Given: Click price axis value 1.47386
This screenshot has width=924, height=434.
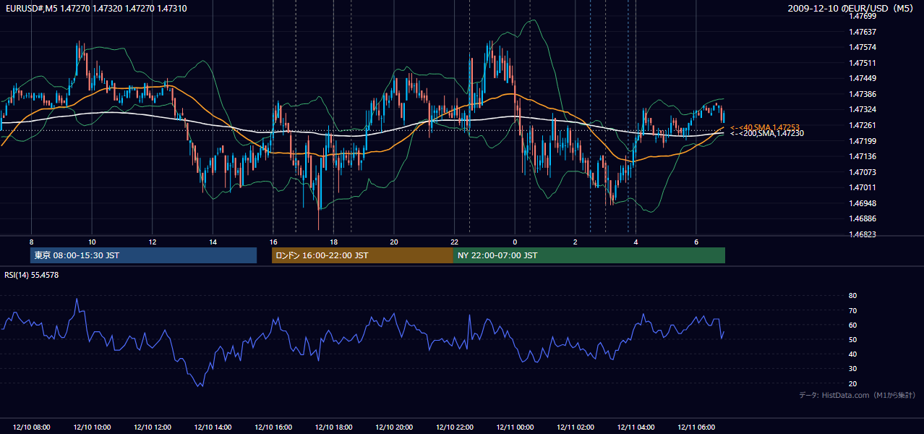Looking at the screenshot, I should tap(863, 94).
